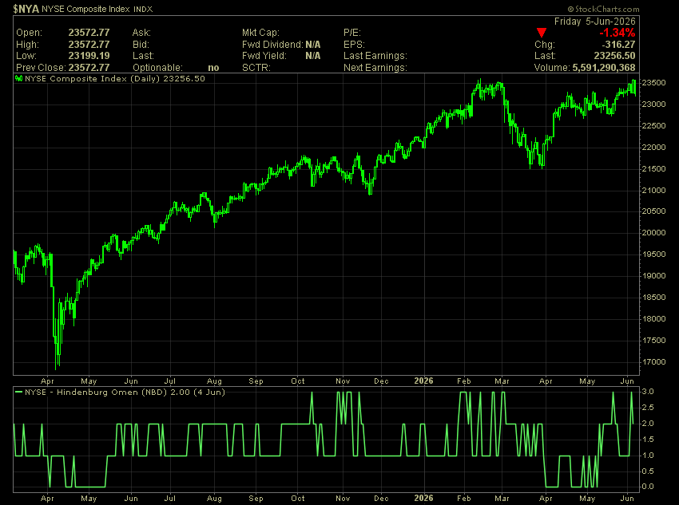Click the SCTR label

pyautogui.click(x=256, y=68)
